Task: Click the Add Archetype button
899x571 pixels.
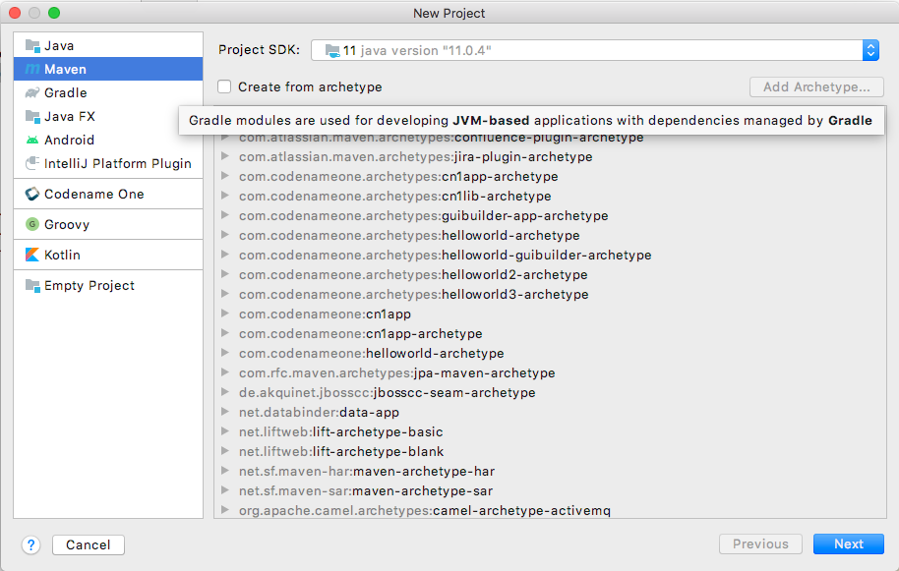Action: coord(816,86)
